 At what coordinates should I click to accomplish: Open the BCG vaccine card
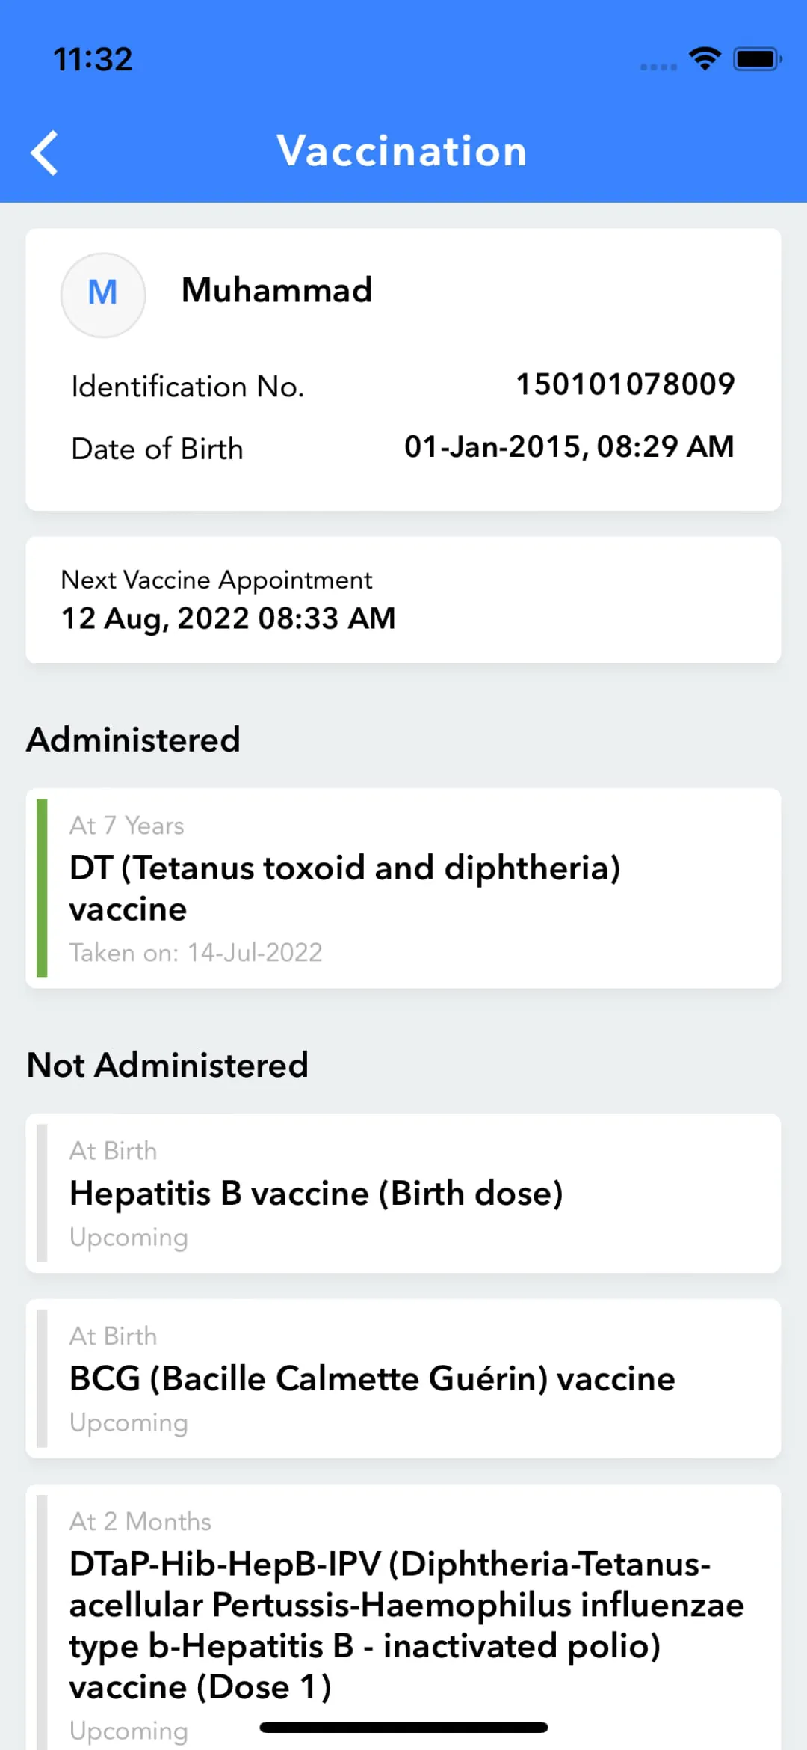(403, 1378)
